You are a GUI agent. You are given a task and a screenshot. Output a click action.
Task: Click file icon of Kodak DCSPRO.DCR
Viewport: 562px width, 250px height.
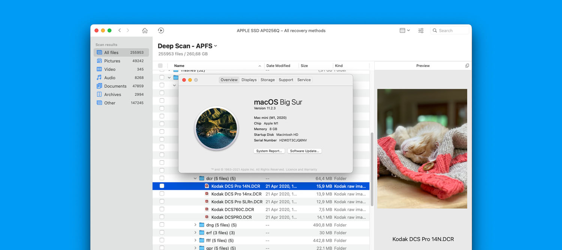coord(207,217)
